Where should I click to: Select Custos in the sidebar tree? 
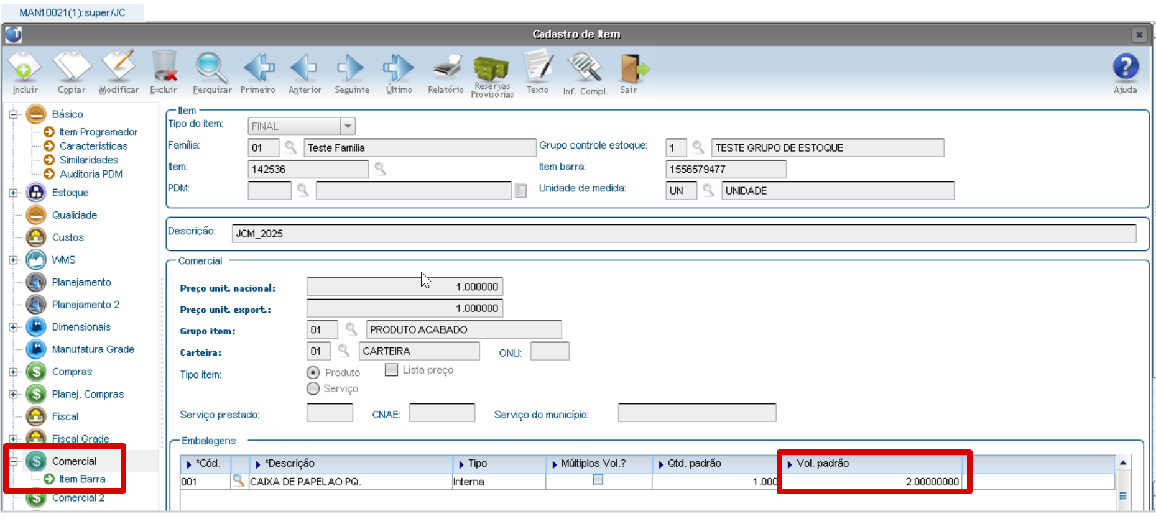coord(68,237)
